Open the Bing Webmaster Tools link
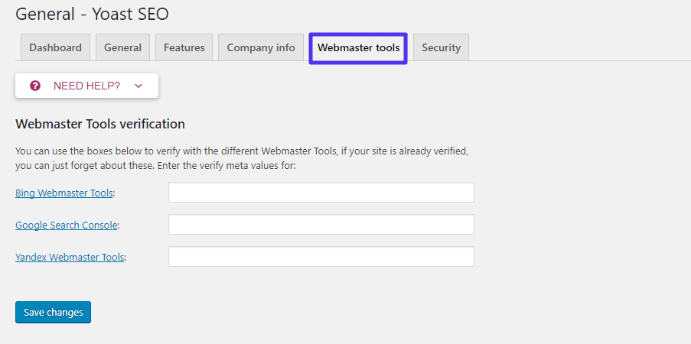The height and width of the screenshot is (344, 691). (x=64, y=193)
